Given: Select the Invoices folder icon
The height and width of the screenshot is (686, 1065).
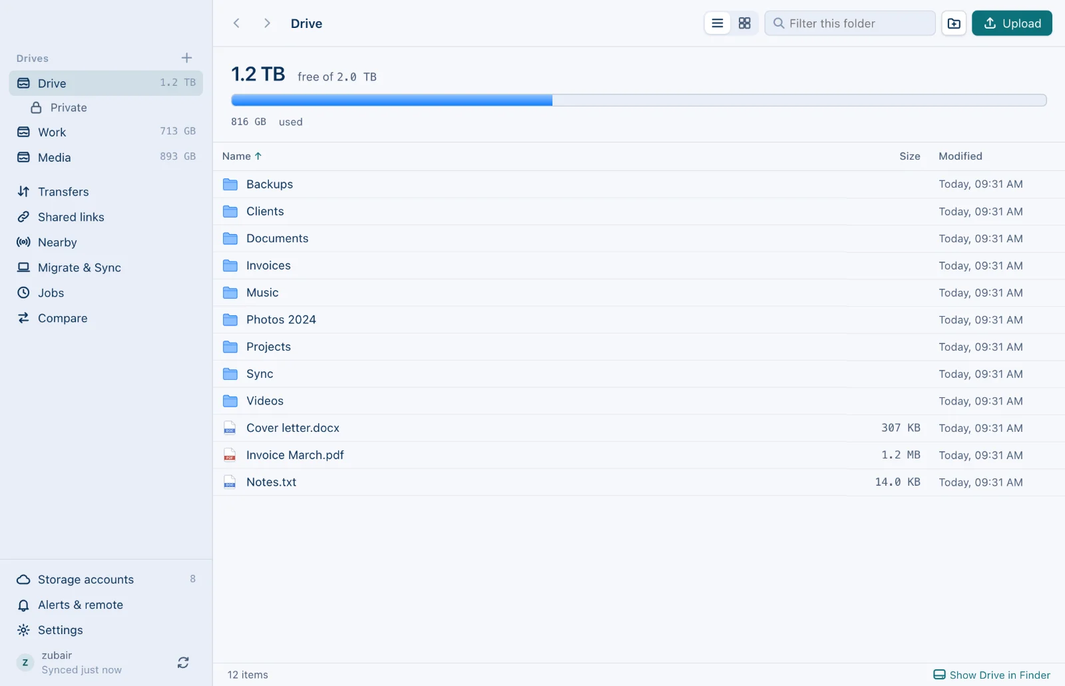Looking at the screenshot, I should click(x=230, y=265).
